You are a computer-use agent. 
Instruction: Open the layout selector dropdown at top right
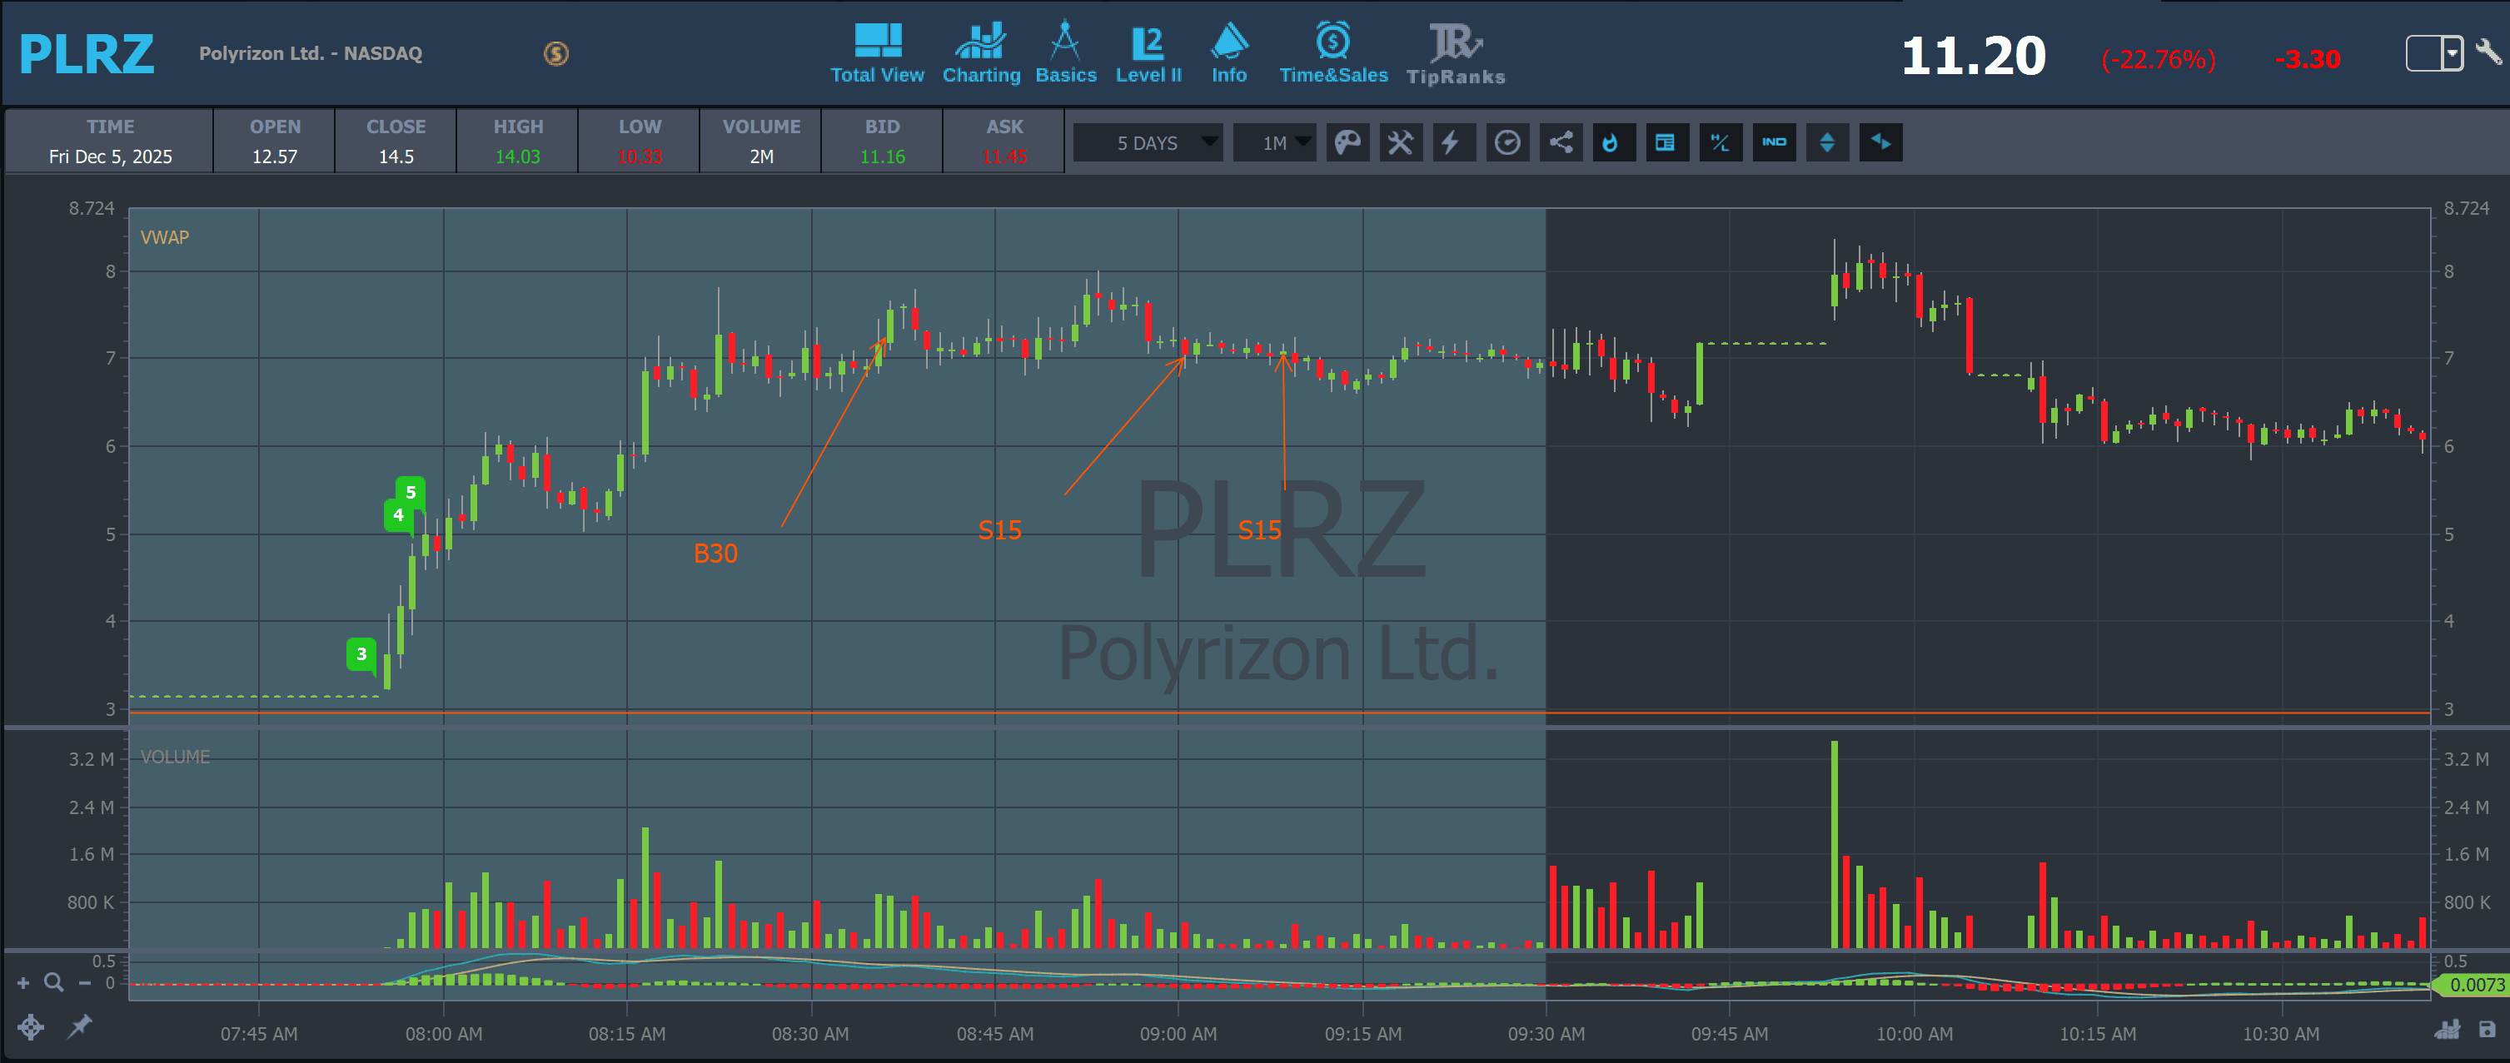tap(2433, 52)
